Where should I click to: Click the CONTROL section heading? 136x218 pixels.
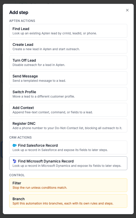[17, 175]
